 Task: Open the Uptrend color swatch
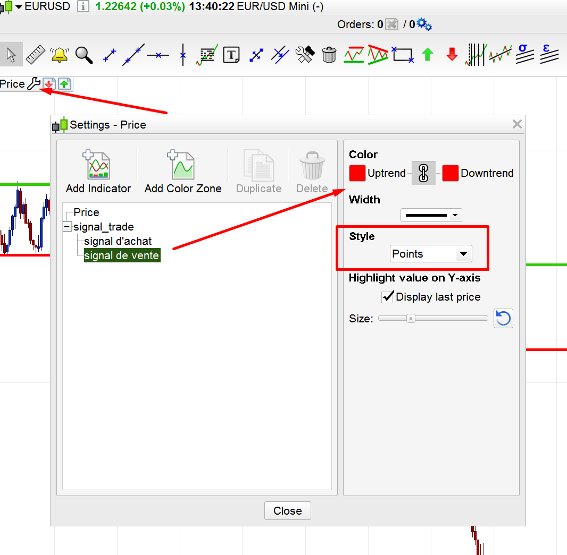coord(357,173)
